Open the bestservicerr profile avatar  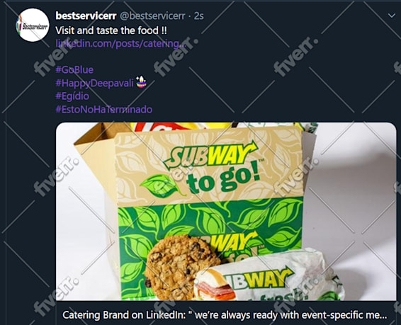coord(33,25)
